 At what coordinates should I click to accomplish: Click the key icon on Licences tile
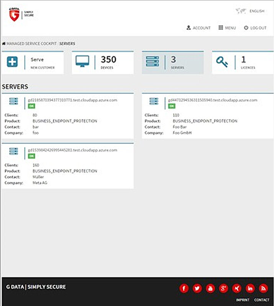point(222,62)
